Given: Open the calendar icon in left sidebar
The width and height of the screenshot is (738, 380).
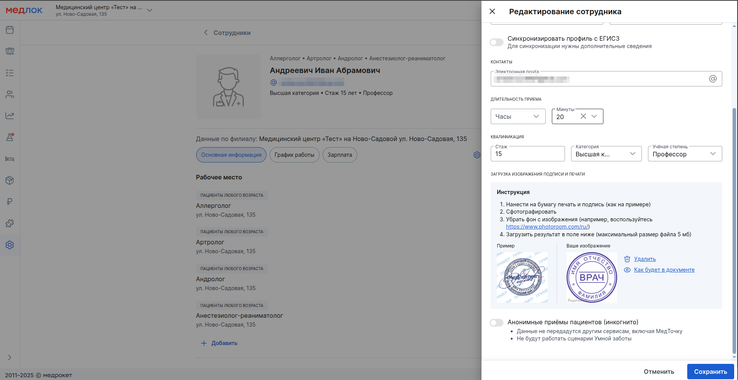Looking at the screenshot, I should pos(10,30).
